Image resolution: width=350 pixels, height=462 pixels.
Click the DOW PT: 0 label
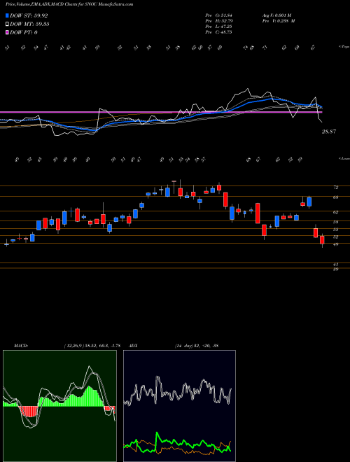[x=24, y=32]
